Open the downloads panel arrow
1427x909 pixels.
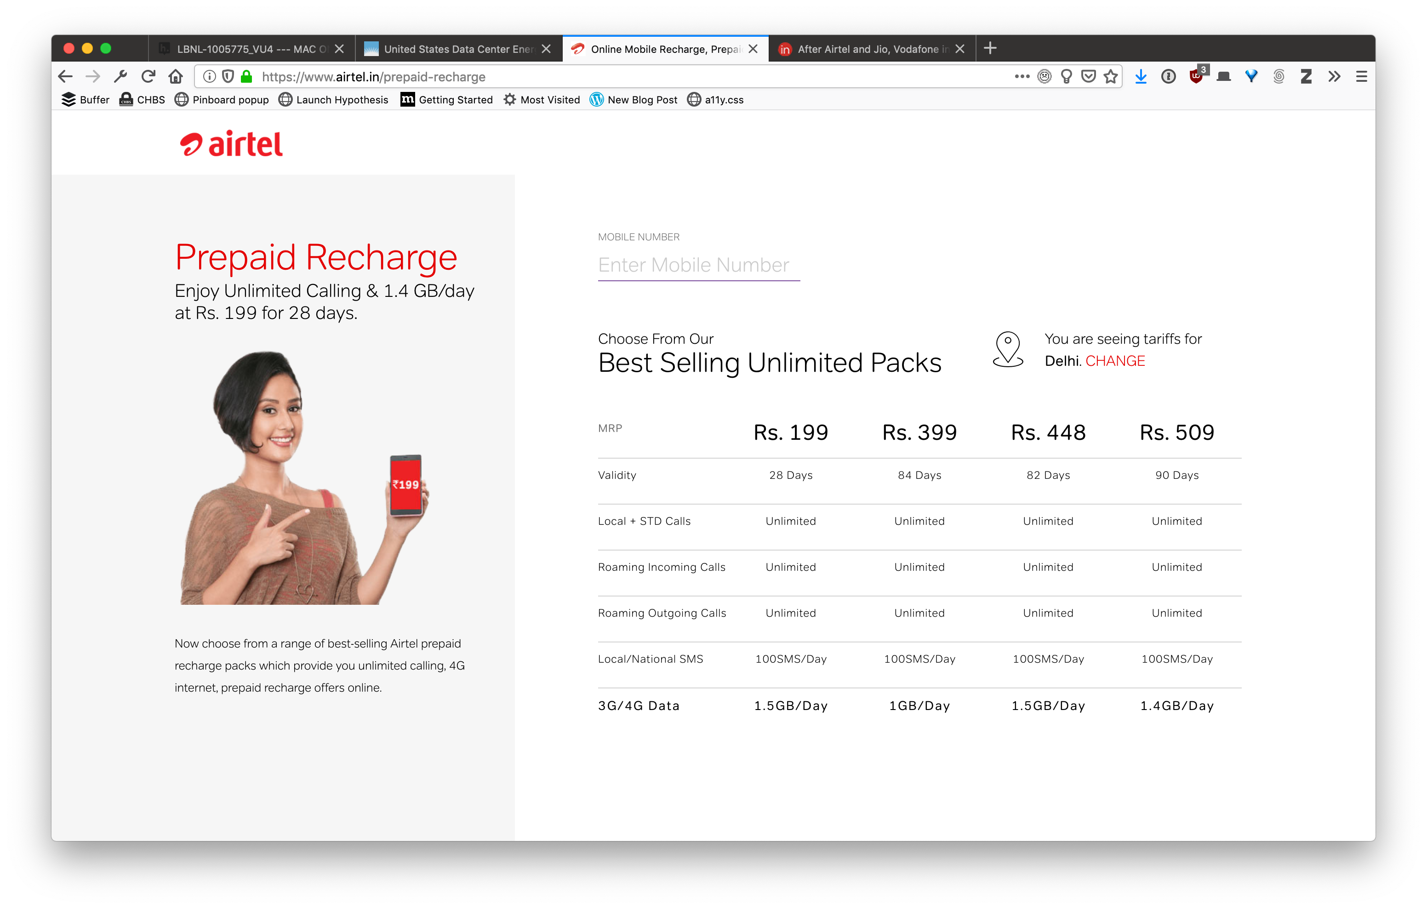point(1141,76)
